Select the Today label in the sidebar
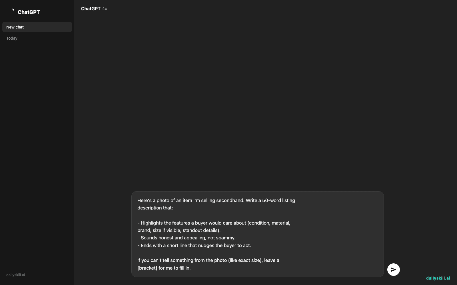This screenshot has height=285, width=457. coord(12,38)
